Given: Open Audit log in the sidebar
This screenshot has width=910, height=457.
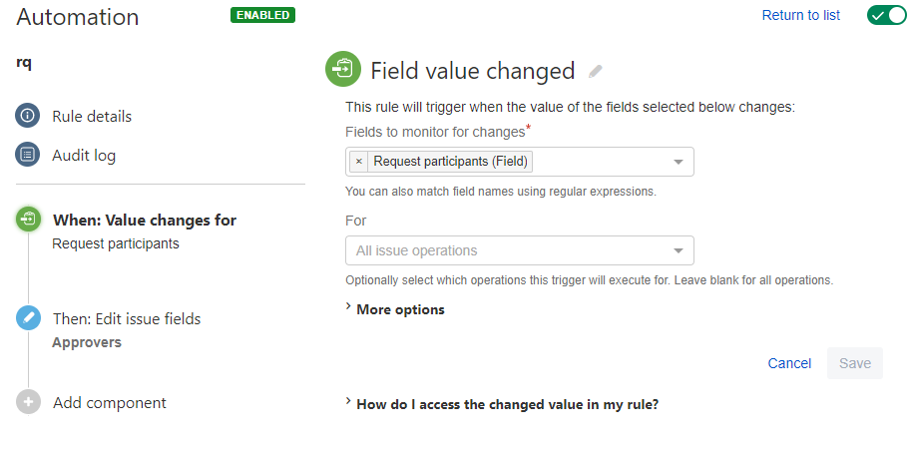Looking at the screenshot, I should (84, 155).
